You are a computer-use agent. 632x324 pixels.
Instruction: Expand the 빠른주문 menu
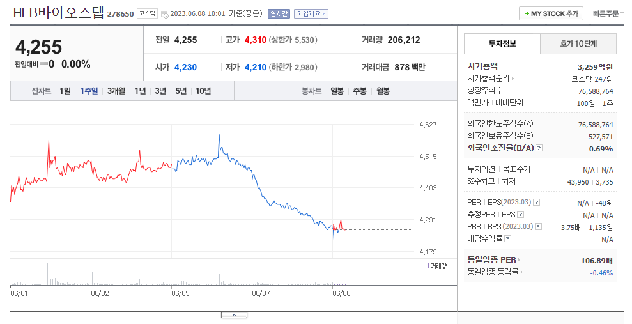[608, 13]
